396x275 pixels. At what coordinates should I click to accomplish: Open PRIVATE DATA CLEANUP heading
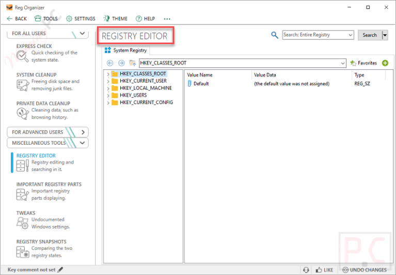43,103
